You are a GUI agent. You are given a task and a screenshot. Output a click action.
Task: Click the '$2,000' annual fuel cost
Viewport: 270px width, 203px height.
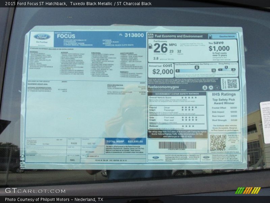pyautogui.click(x=163, y=71)
